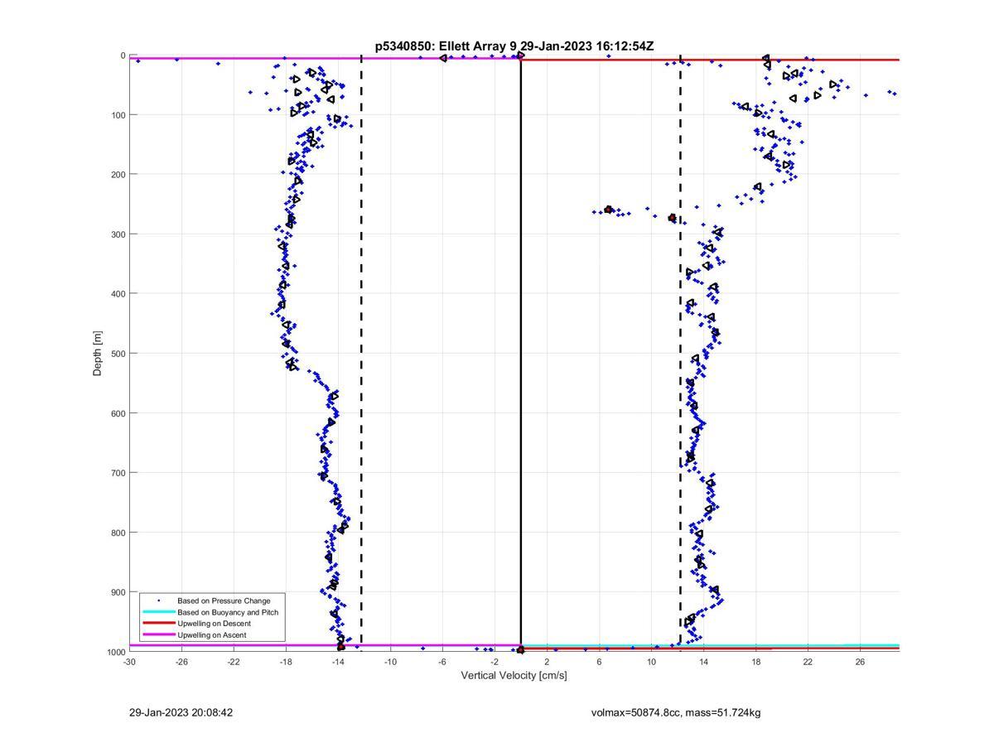994x733 pixels.
Task: Click the timestamp '29-Jan-2023 20:08:42'
Action: 181,712
